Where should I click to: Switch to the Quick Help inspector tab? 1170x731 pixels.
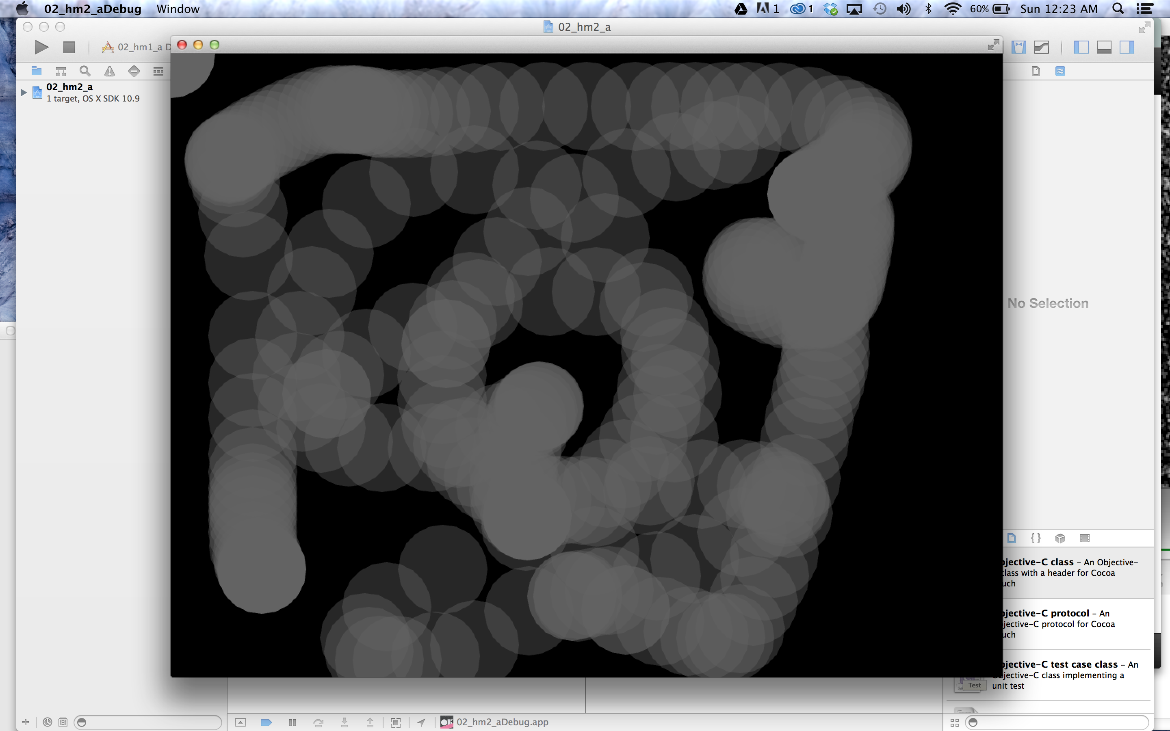click(x=1060, y=71)
